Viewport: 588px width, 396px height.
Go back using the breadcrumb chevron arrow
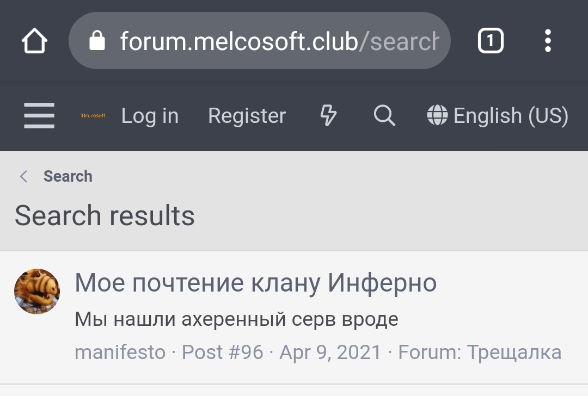click(x=23, y=176)
